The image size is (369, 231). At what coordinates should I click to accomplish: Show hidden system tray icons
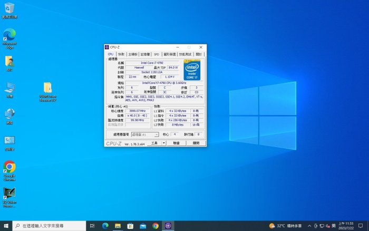(x=309, y=226)
